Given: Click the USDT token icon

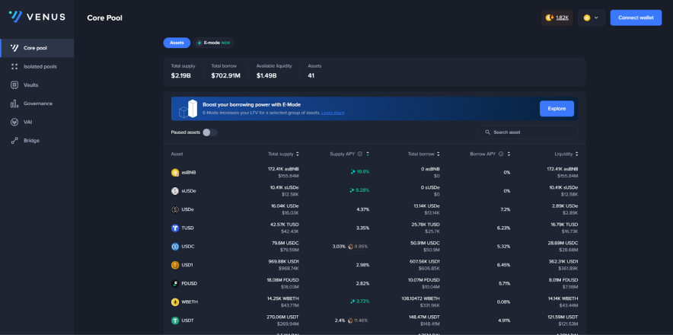Looking at the screenshot, I should tap(175, 321).
